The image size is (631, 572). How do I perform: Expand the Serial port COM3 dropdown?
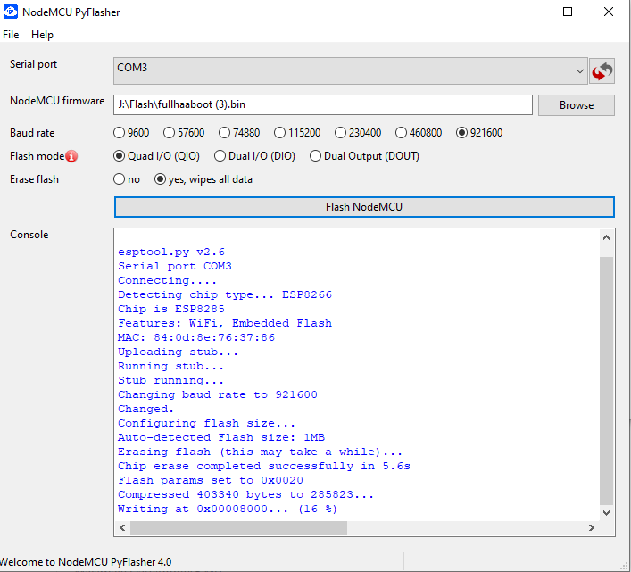coord(580,70)
